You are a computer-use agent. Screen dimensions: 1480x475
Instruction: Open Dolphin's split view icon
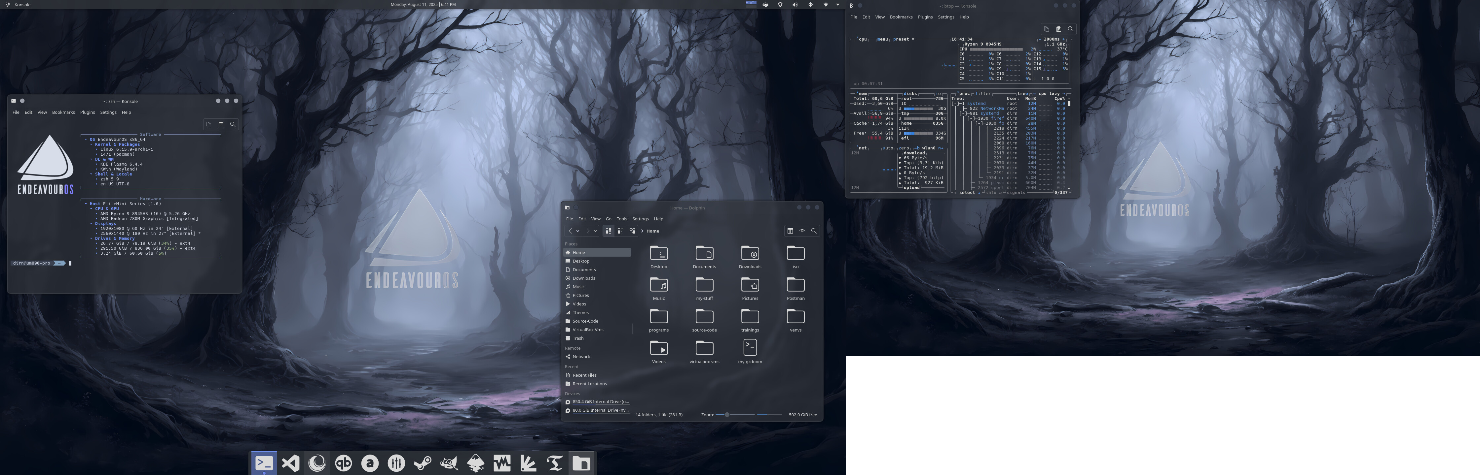point(790,231)
